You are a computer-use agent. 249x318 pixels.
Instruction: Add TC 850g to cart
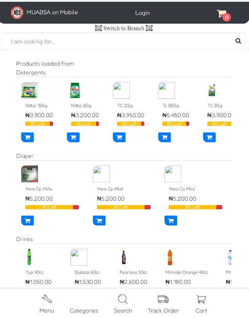[x=165, y=137]
